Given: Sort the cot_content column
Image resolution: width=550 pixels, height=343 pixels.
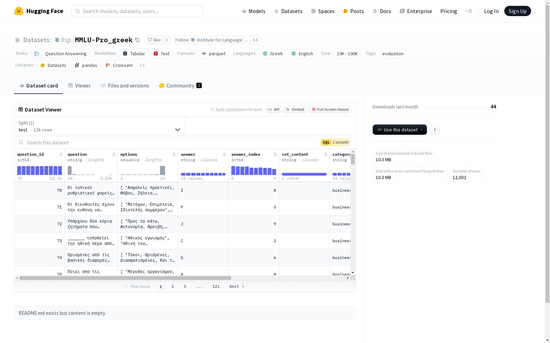Looking at the screenshot, I should pyautogui.click(x=326, y=154).
